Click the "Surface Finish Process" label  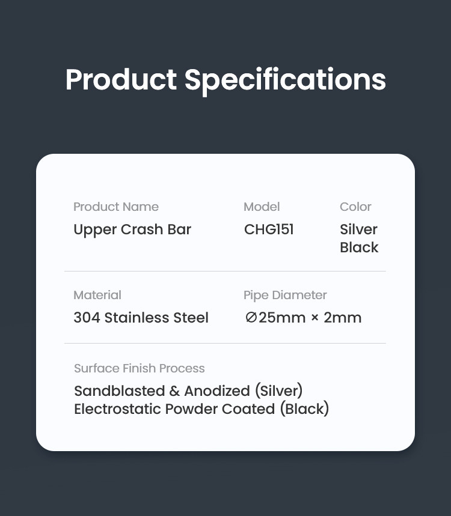(140, 368)
